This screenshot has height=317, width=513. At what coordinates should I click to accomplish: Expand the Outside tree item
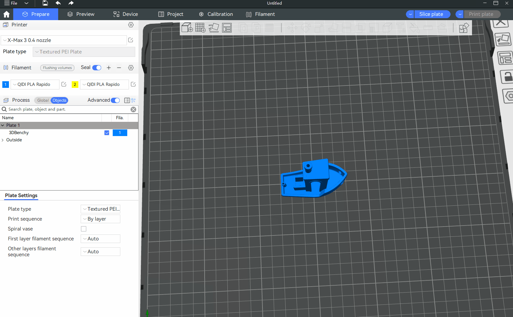click(x=3, y=140)
